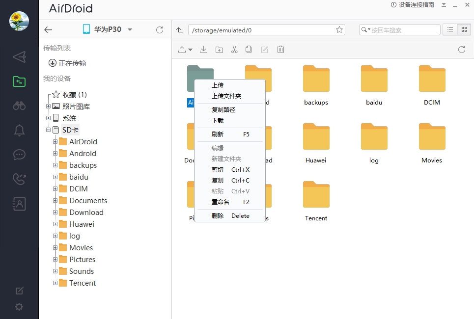Screen dimensions: 474x319
Task: Click the rename edit toolbar icon
Action: (x=265, y=50)
